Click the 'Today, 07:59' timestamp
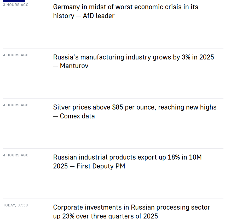Screen dimensions: 225x219 [15, 205]
